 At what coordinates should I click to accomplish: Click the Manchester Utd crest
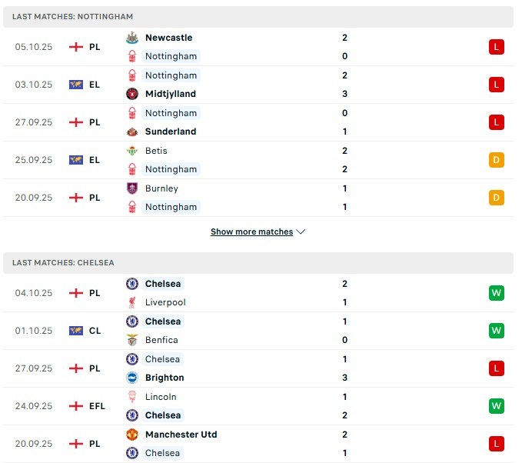[x=132, y=435]
